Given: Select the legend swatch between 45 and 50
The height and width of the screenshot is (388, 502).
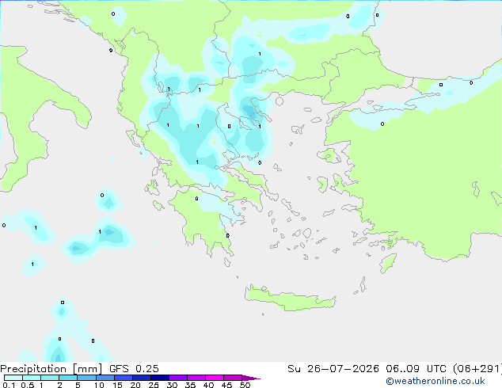Looking at the screenshot, I should pyautogui.click(x=233, y=378).
